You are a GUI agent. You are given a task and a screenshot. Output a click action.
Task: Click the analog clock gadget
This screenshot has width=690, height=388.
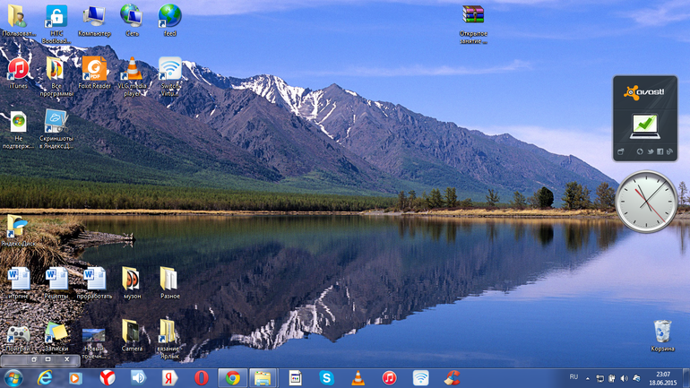point(645,202)
